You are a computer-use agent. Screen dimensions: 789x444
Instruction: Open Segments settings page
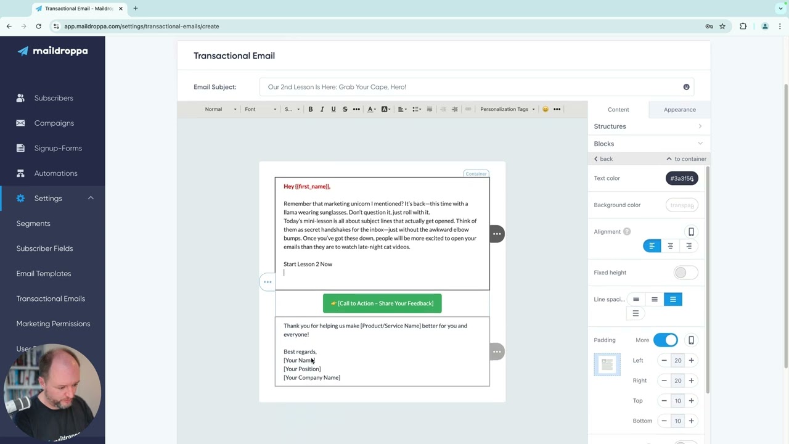pyautogui.click(x=33, y=224)
